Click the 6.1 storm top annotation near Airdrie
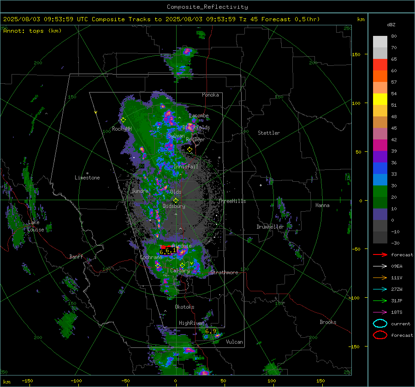 coord(171,250)
